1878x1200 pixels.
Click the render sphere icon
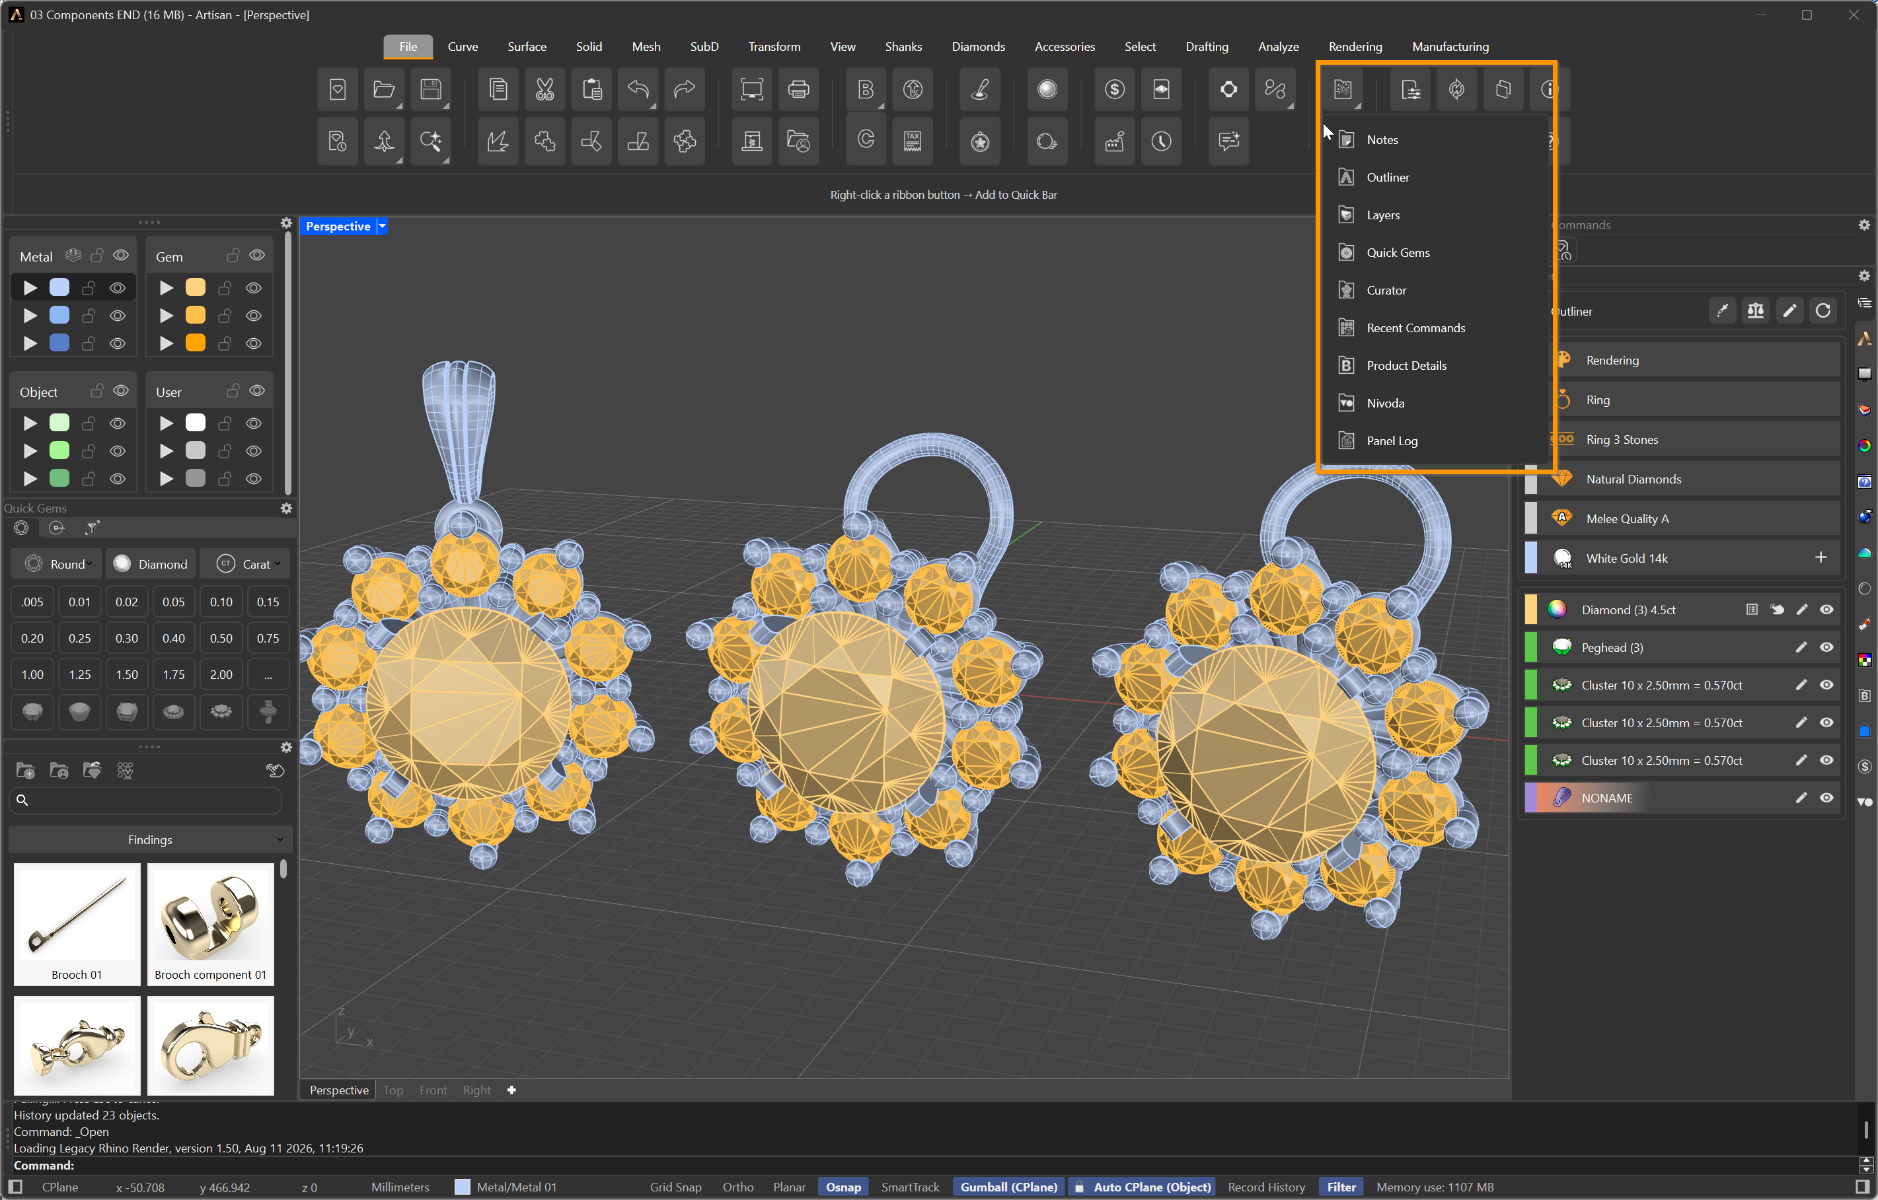(x=1047, y=90)
